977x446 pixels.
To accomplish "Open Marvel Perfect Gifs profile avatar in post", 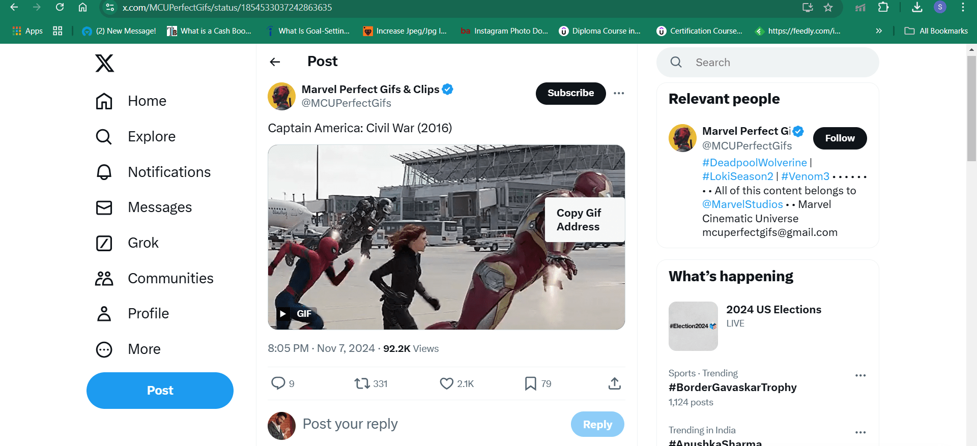I will click(x=281, y=96).
